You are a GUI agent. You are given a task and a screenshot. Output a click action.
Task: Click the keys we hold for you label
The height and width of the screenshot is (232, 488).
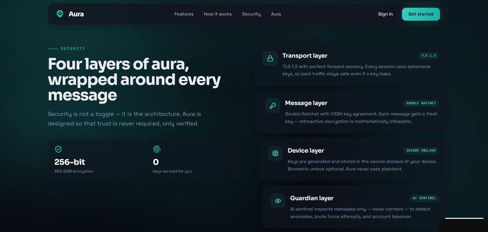(x=172, y=171)
